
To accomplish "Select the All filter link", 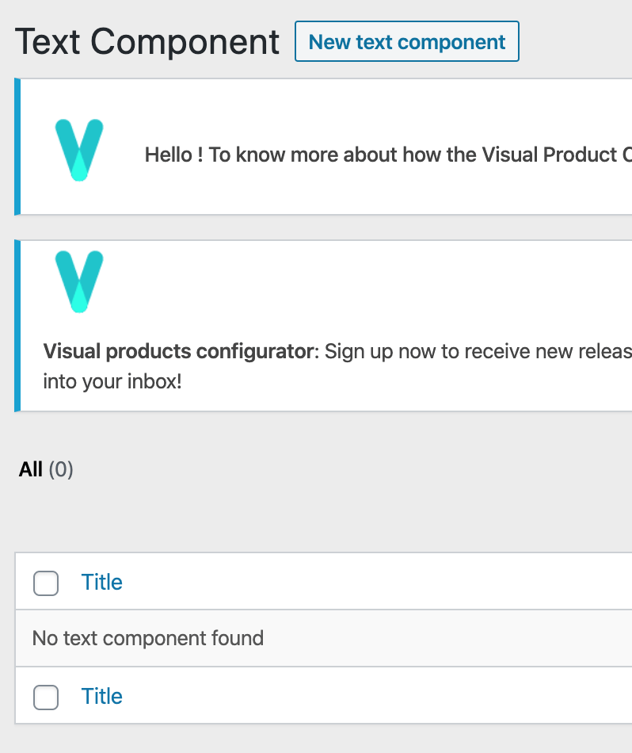I will (31, 469).
